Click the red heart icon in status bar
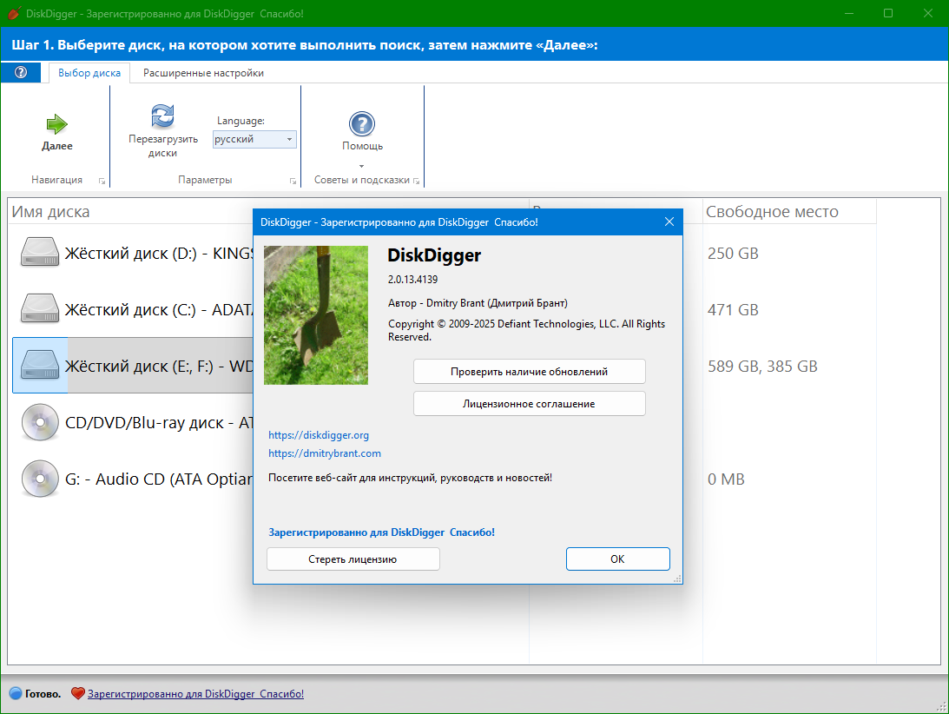This screenshot has width=949, height=714. (78, 694)
